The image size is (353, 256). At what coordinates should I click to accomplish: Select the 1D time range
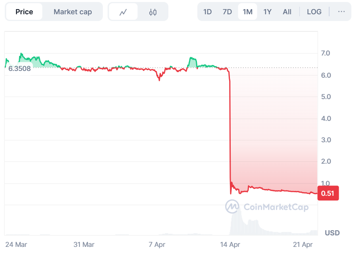pyautogui.click(x=207, y=11)
